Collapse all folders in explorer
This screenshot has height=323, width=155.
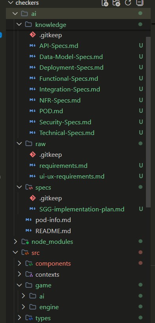[x=140, y=2]
